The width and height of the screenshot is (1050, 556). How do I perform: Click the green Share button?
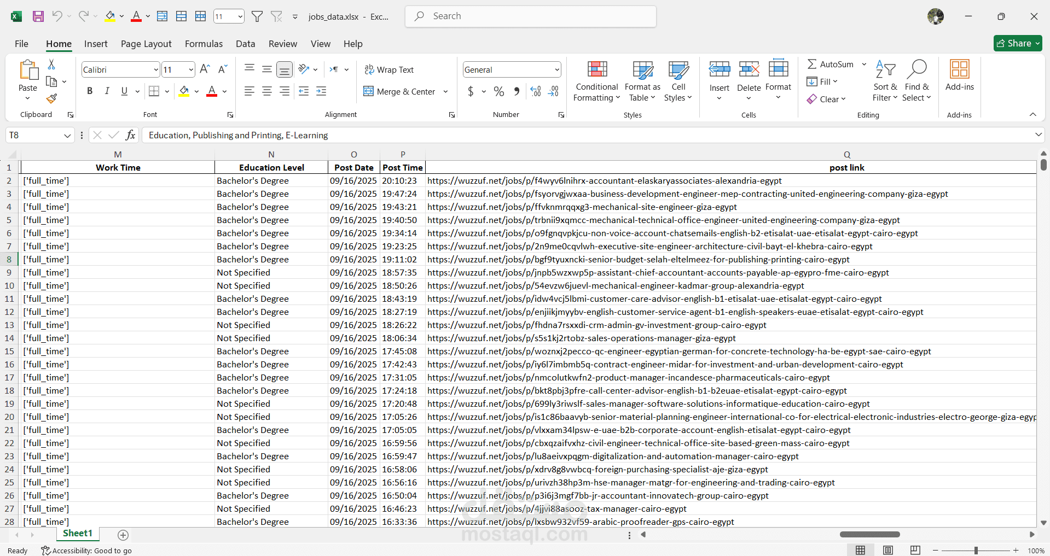(x=1017, y=43)
